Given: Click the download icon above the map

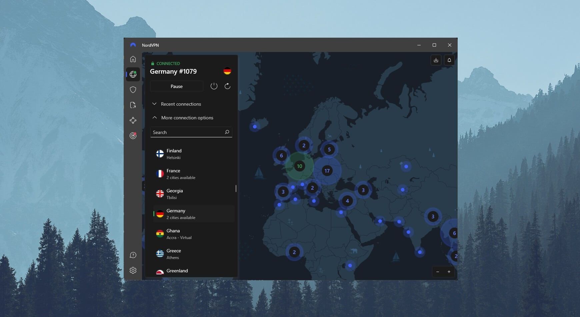Looking at the screenshot, I should (x=436, y=60).
